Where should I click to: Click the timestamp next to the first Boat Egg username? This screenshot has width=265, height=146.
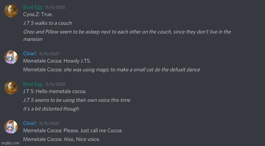click(x=55, y=7)
